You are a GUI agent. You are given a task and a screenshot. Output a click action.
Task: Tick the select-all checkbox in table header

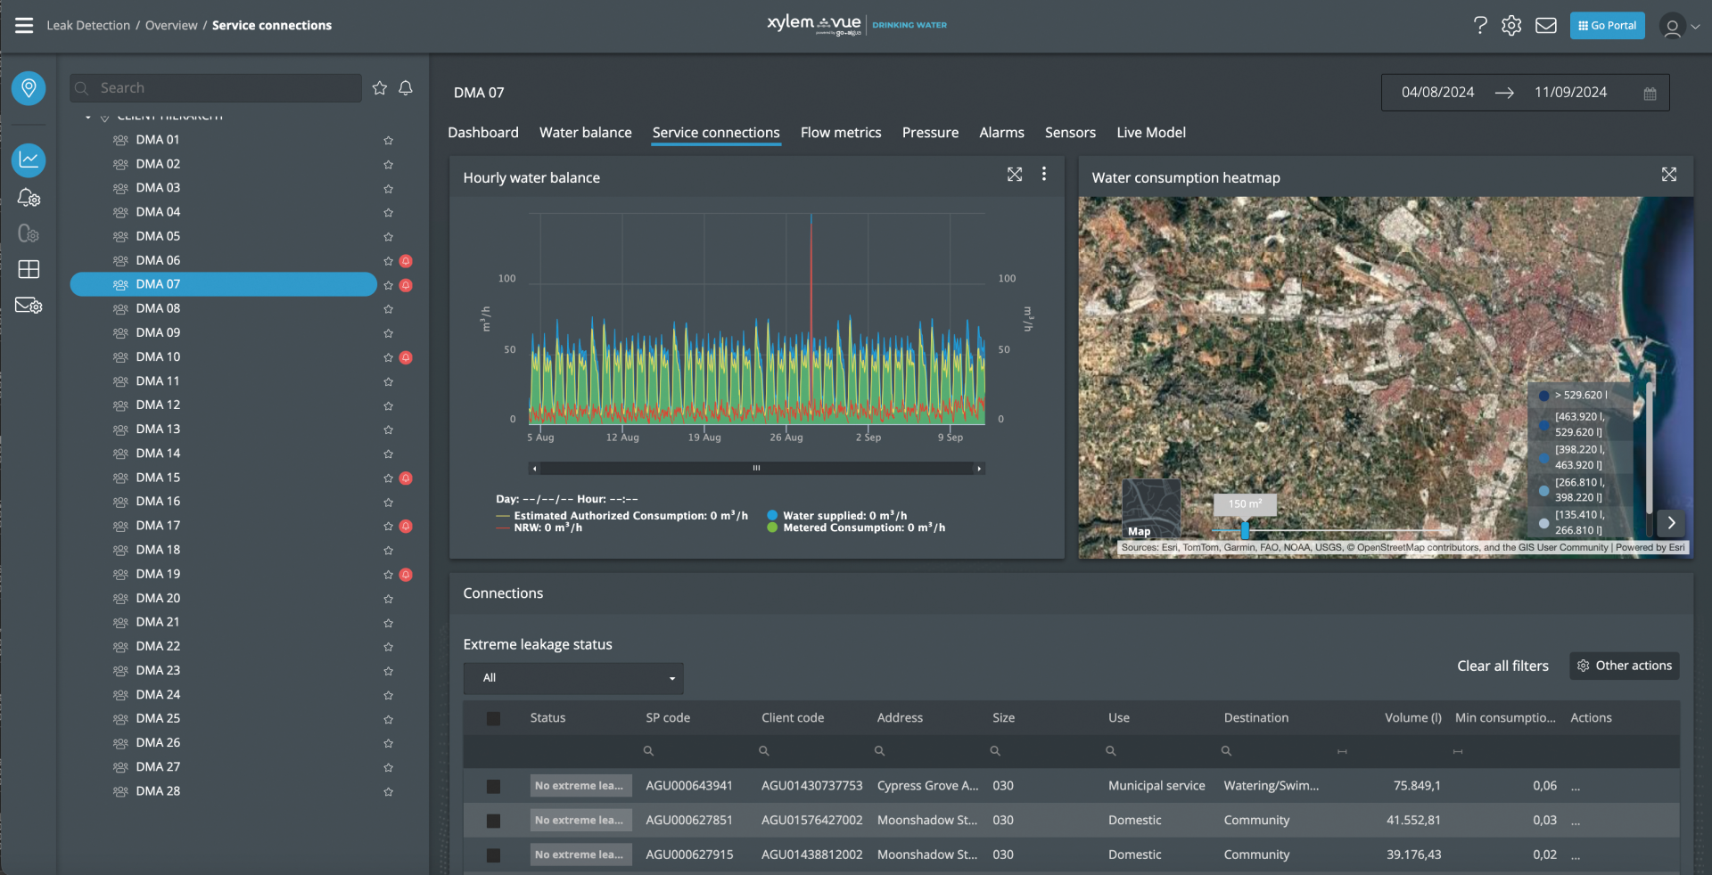coord(493,719)
